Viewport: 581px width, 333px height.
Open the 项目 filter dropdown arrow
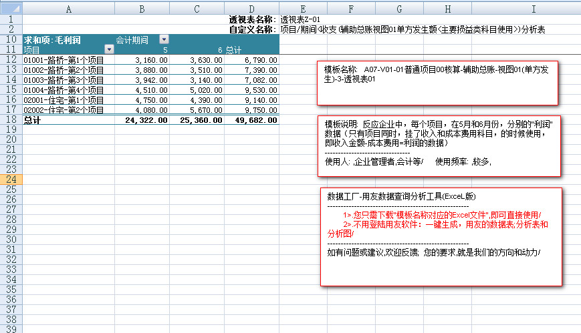tap(109, 50)
